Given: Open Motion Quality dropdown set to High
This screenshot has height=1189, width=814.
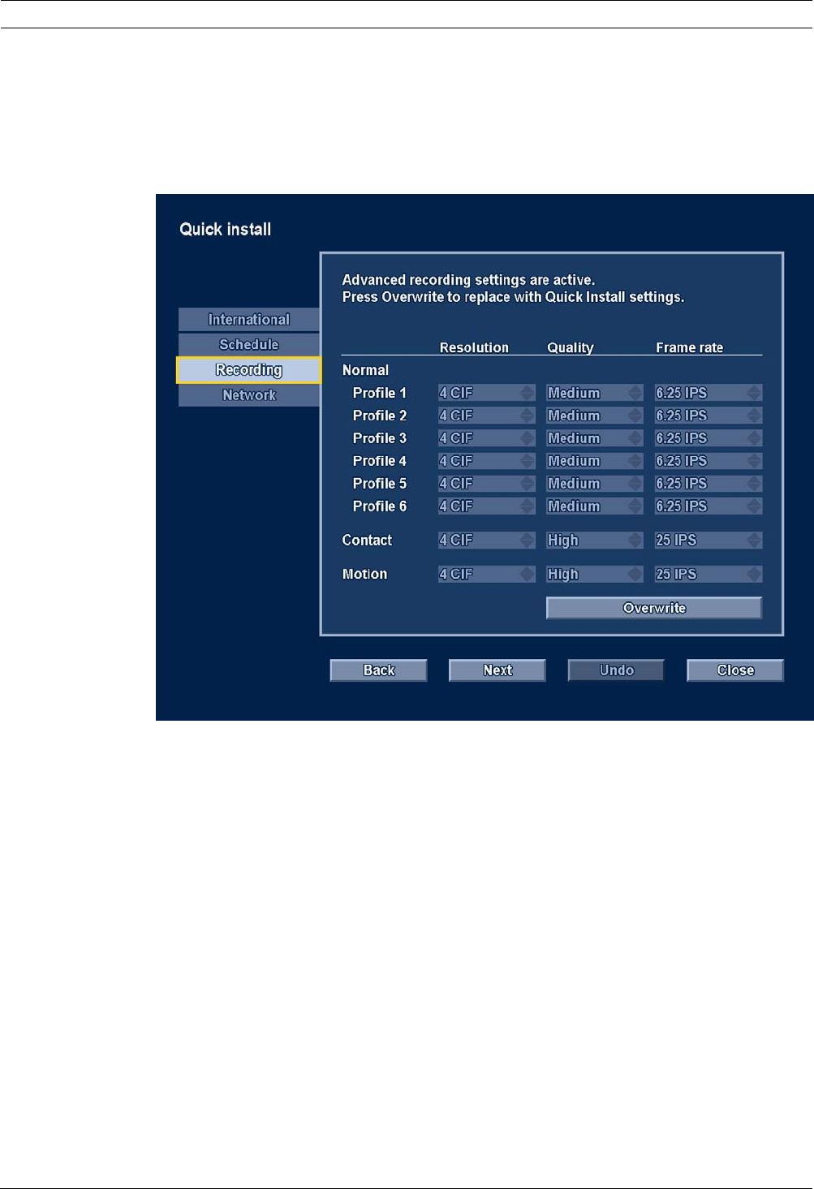Looking at the screenshot, I should pos(595,575).
